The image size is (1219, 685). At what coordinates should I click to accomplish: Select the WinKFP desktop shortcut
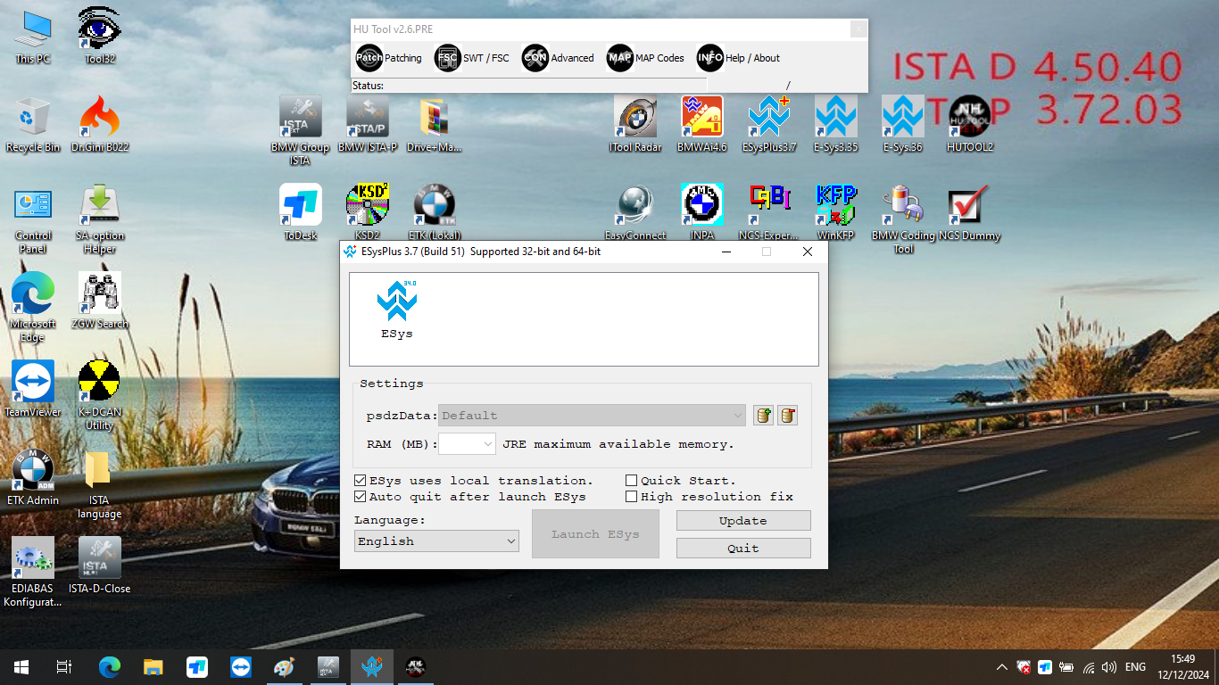[x=836, y=212]
